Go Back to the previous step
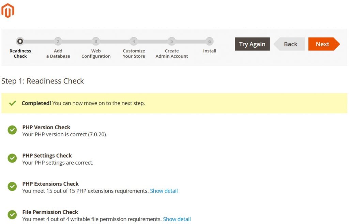This screenshot has width=349, height=224. tap(290, 44)
